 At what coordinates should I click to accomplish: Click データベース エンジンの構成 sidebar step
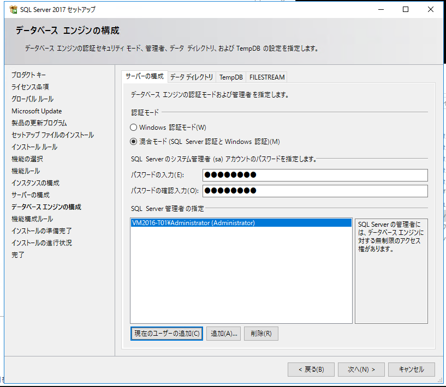click(x=46, y=207)
